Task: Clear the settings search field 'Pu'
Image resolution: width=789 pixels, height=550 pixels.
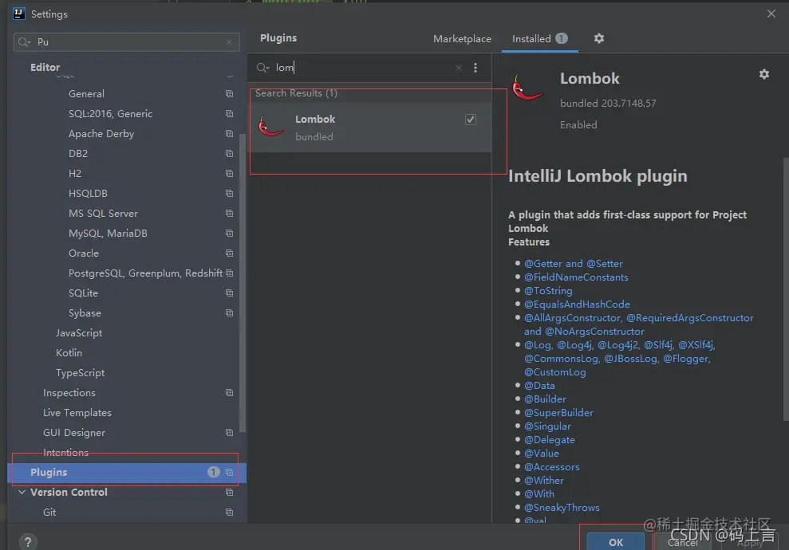Action: click(x=229, y=42)
